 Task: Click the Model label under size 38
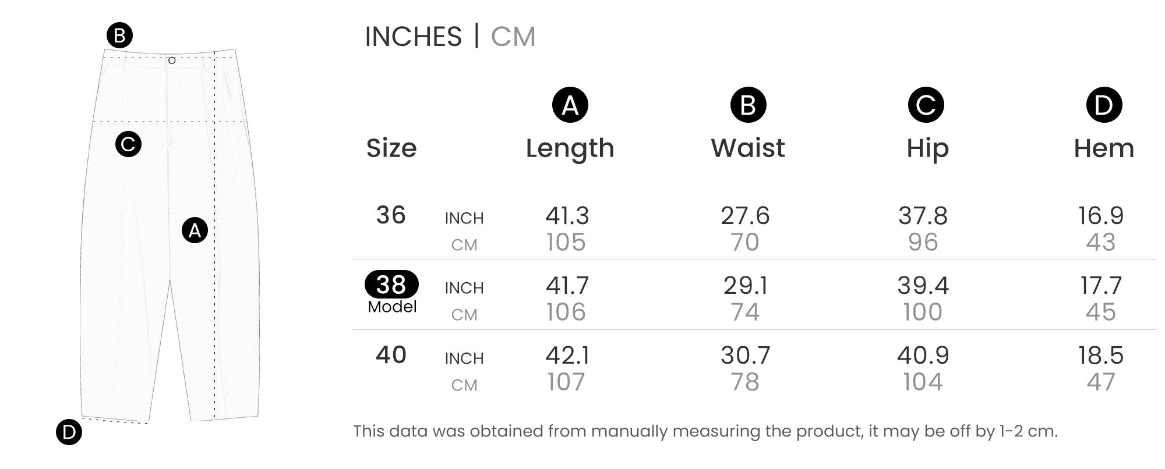coord(392,307)
